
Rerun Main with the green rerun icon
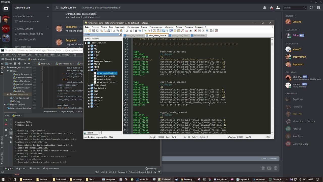point(6,120)
